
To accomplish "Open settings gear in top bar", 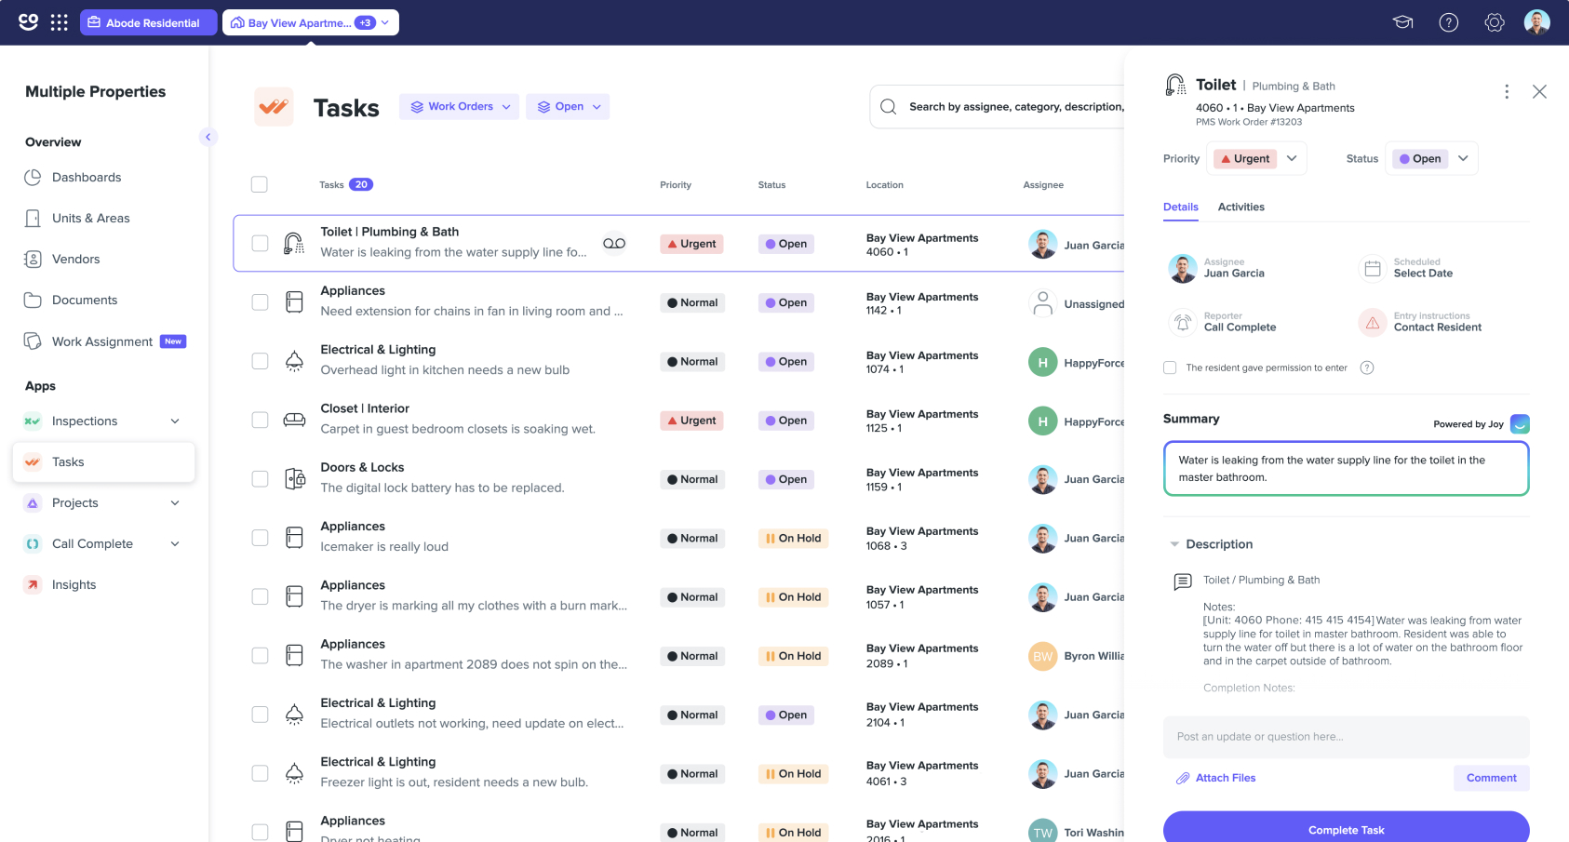I will point(1494,22).
